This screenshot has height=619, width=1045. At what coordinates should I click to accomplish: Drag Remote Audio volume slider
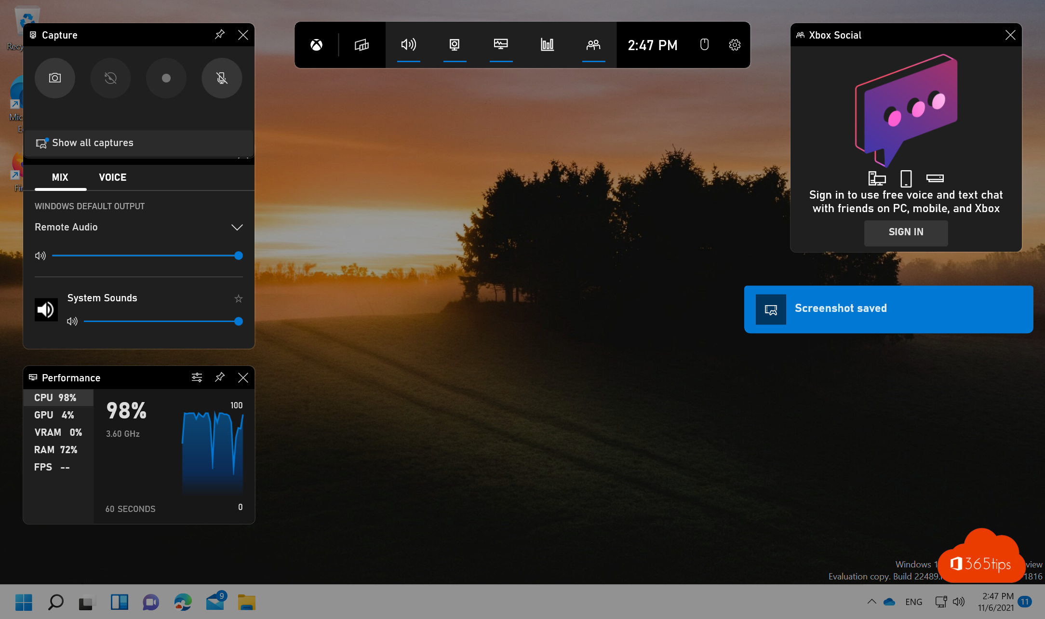pos(238,255)
